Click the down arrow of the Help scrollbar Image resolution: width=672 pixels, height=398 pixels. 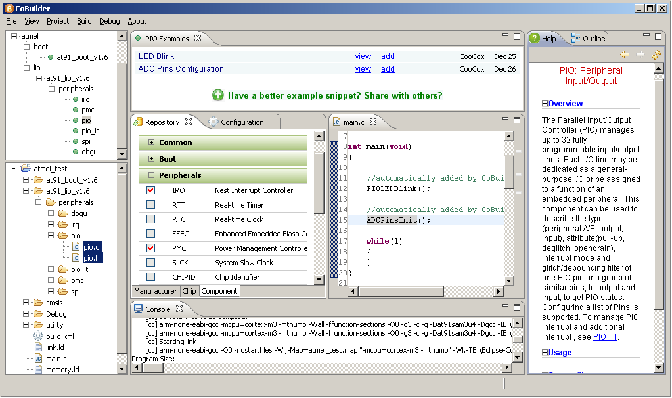659,367
